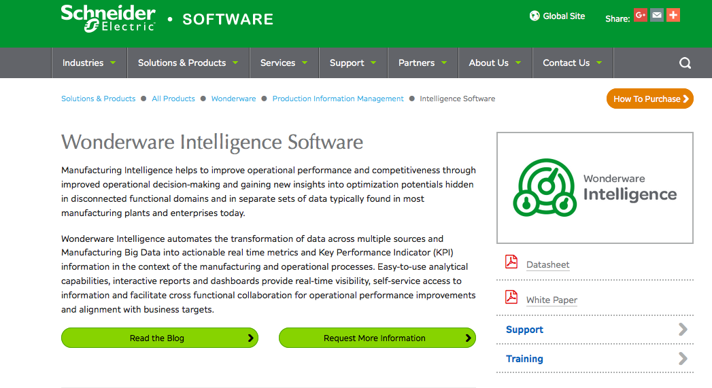Screen dimensions: 712x388
Task: Open the Solutions & Products dropdown
Action: pos(188,63)
